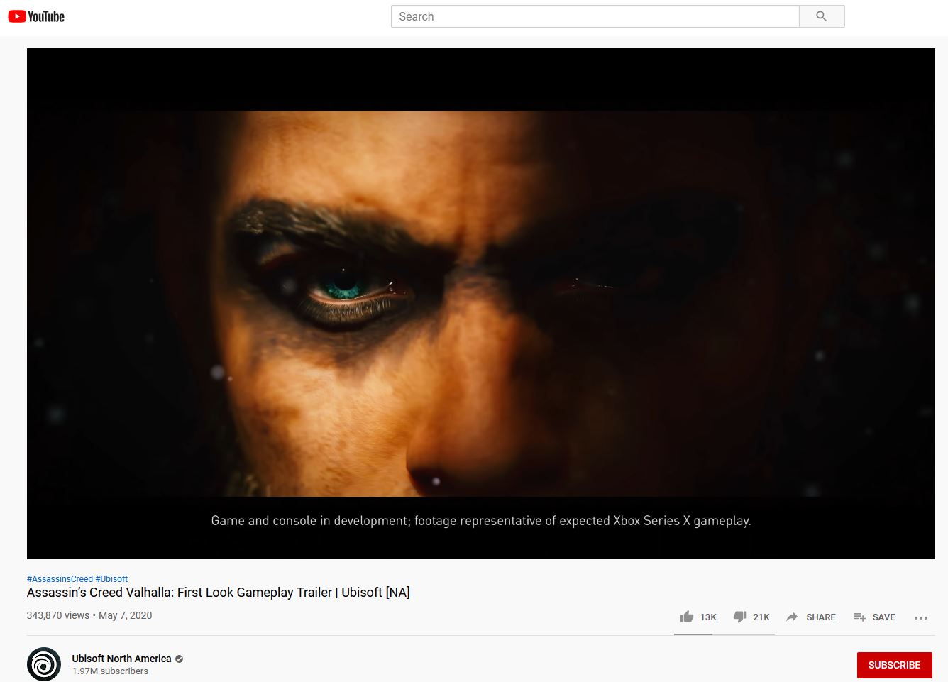This screenshot has width=948, height=682.
Task: Click the share arrow icon
Action: 792,617
